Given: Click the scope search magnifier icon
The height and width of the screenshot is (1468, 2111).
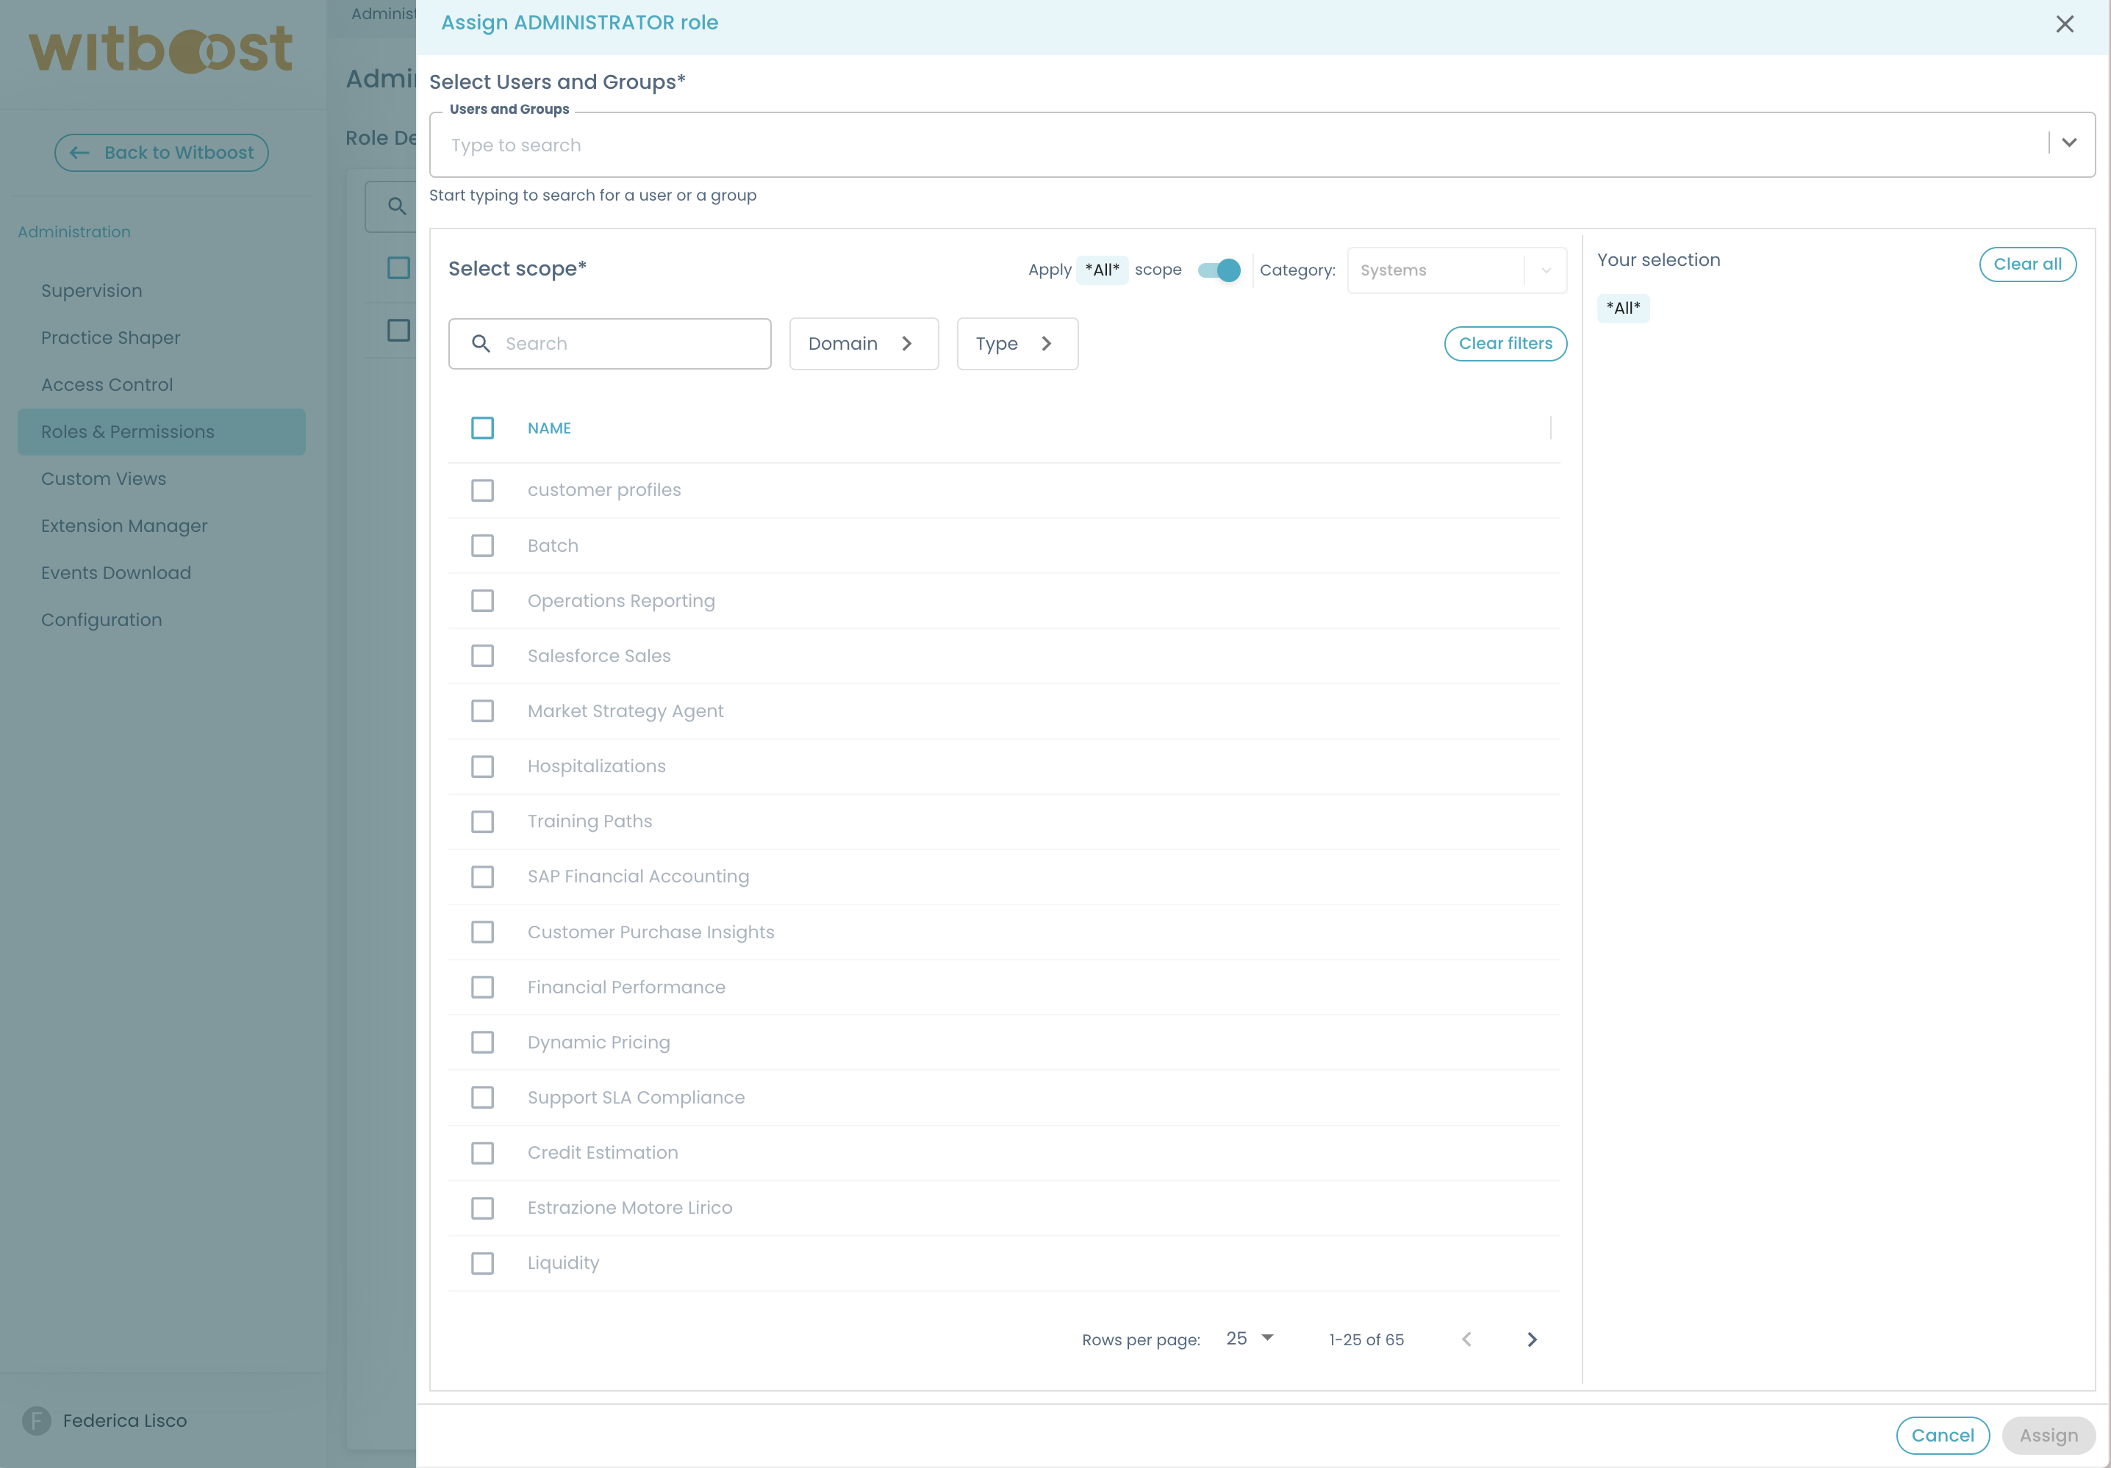Looking at the screenshot, I should [x=480, y=344].
